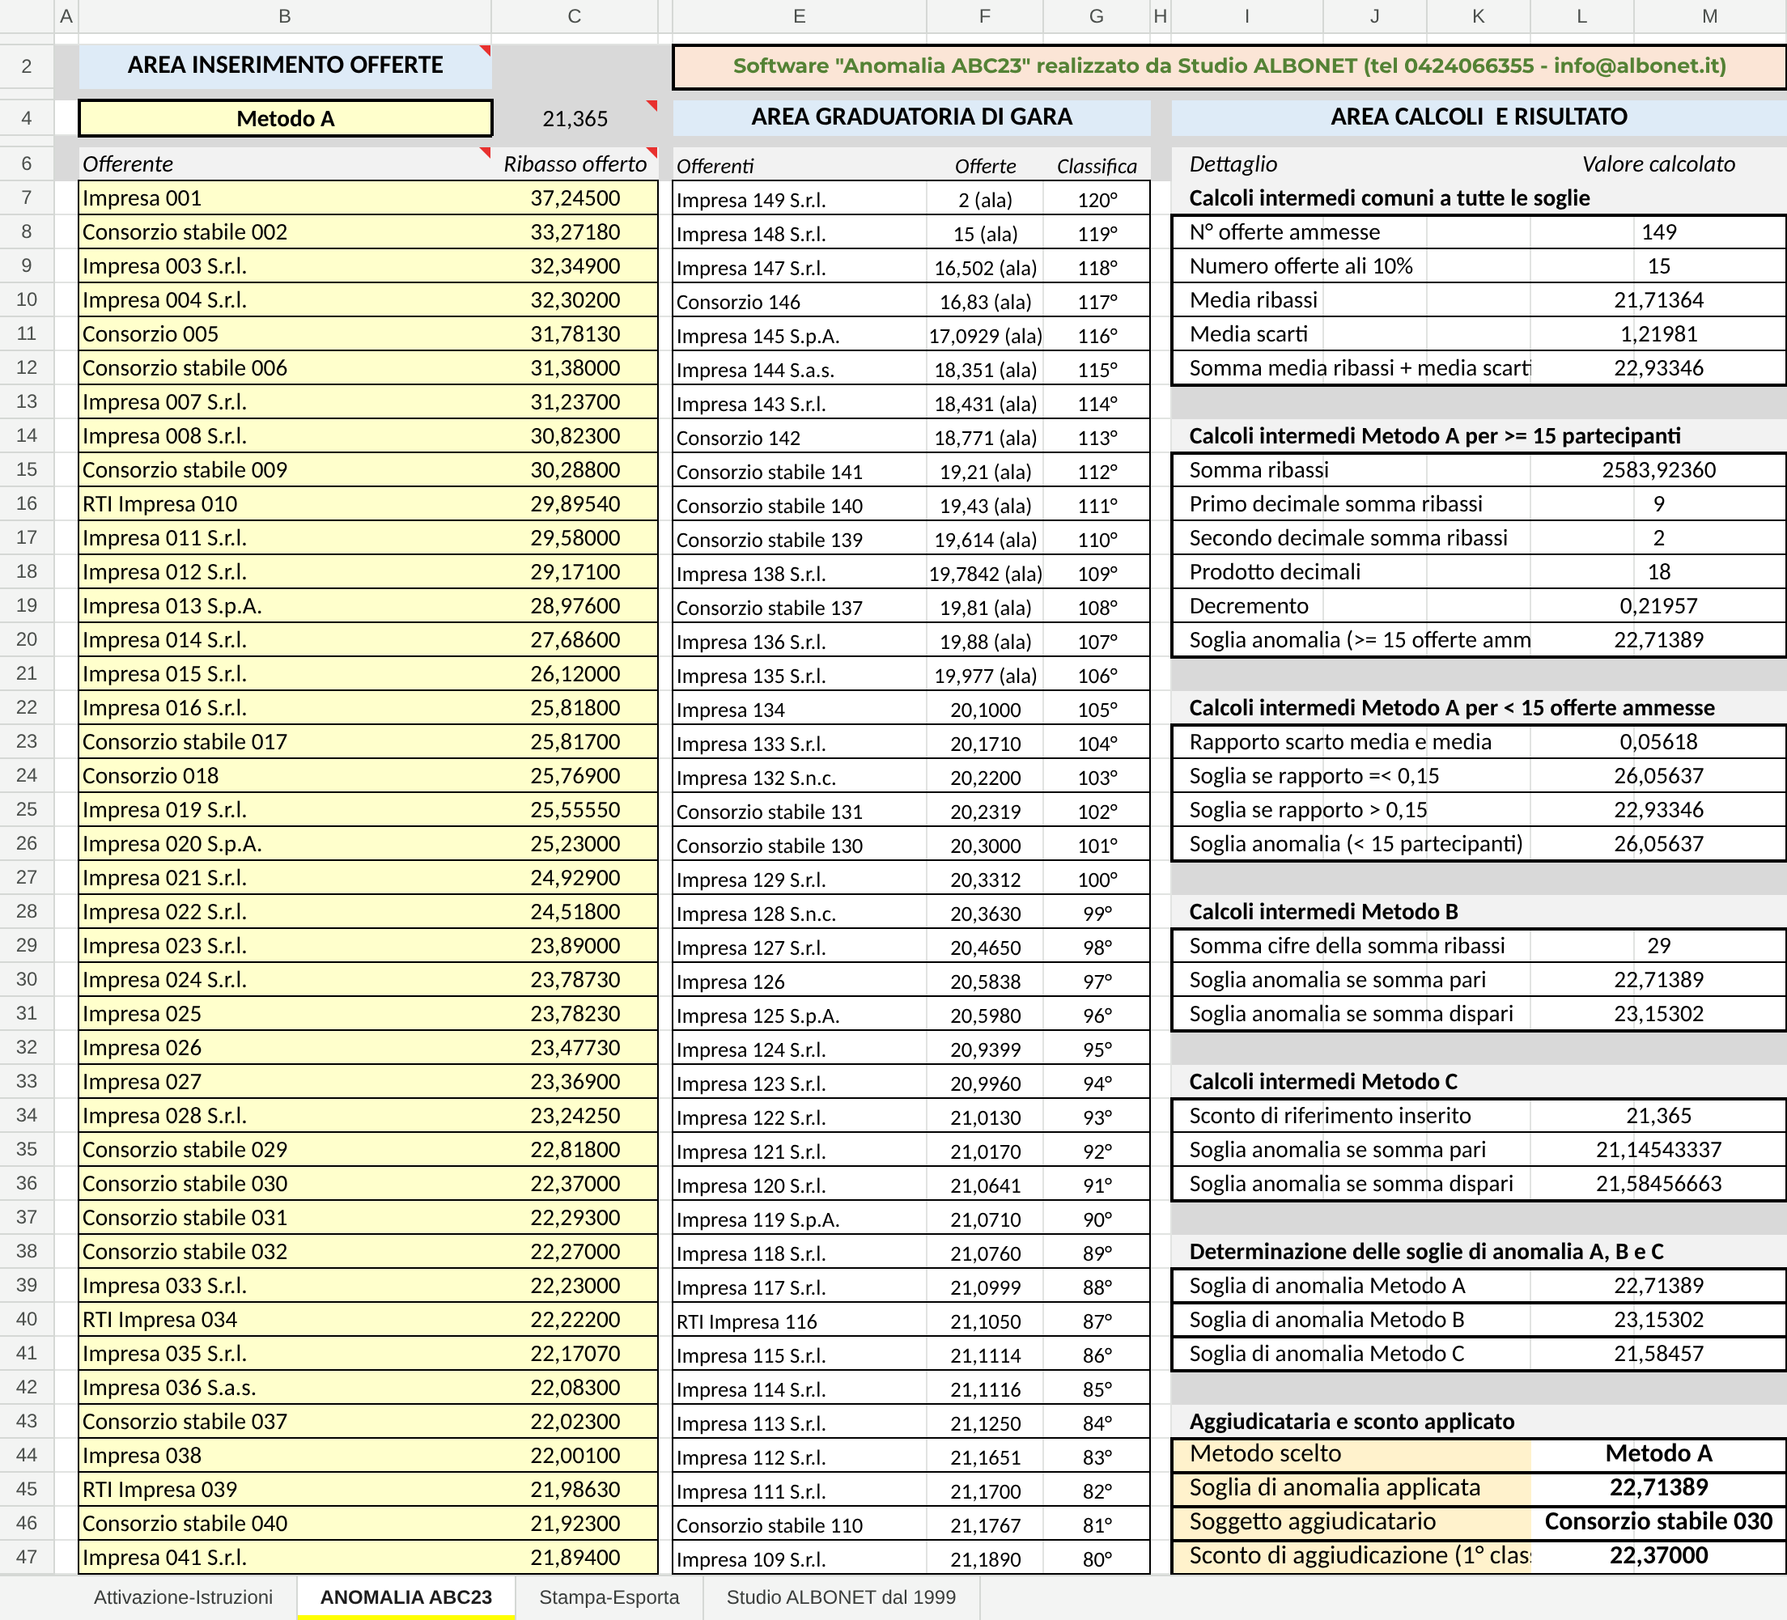Image resolution: width=1787 pixels, height=1620 pixels.
Task: Select the Decremento value 0,21957
Action: [1658, 606]
